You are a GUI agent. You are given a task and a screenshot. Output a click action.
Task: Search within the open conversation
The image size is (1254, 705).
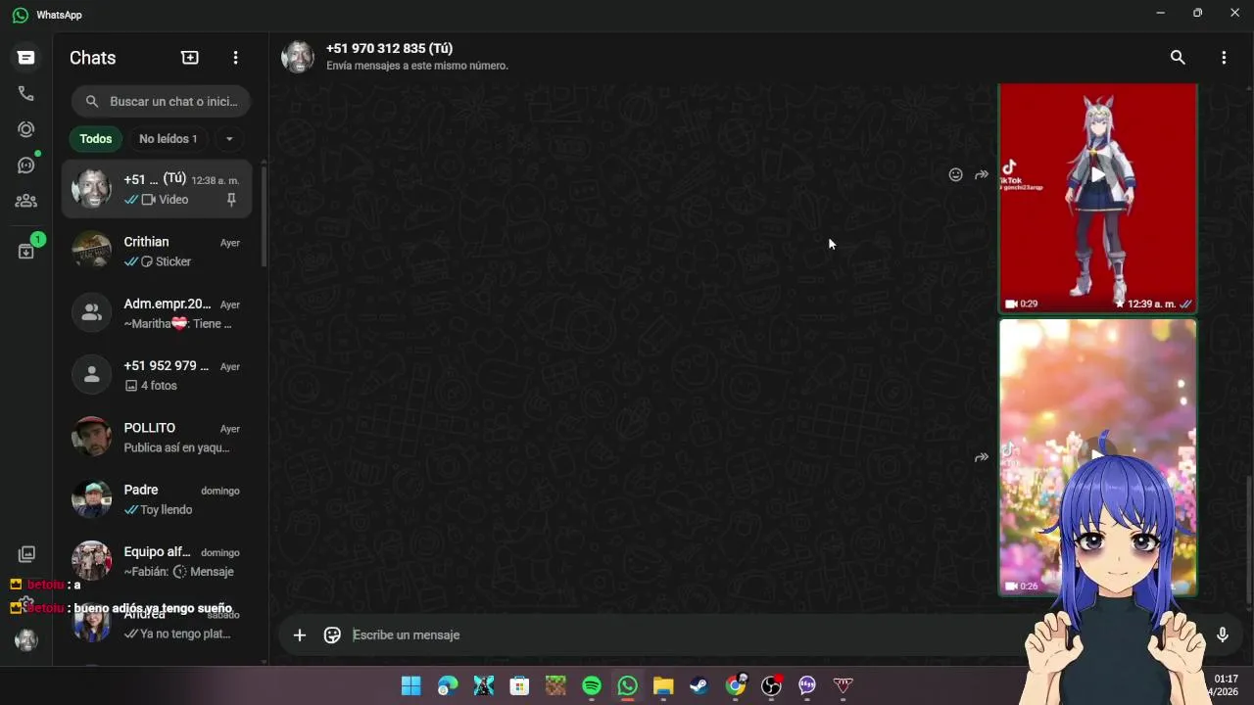click(x=1178, y=58)
